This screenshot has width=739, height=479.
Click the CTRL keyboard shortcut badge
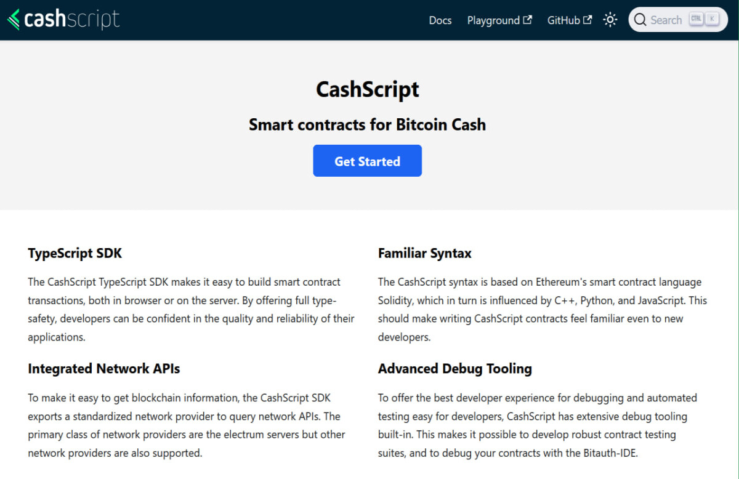click(x=696, y=19)
